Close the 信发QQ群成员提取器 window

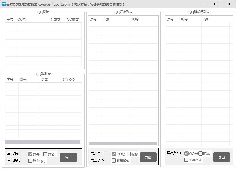point(229,4)
